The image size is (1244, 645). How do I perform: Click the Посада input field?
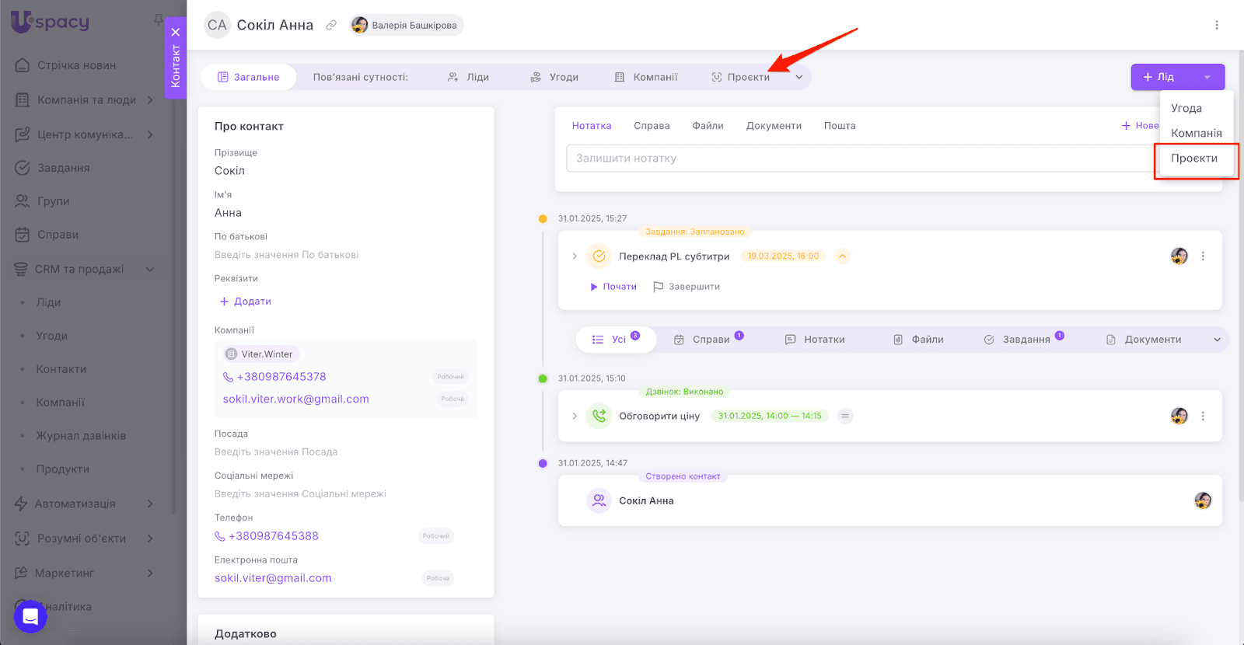pyautogui.click(x=276, y=451)
